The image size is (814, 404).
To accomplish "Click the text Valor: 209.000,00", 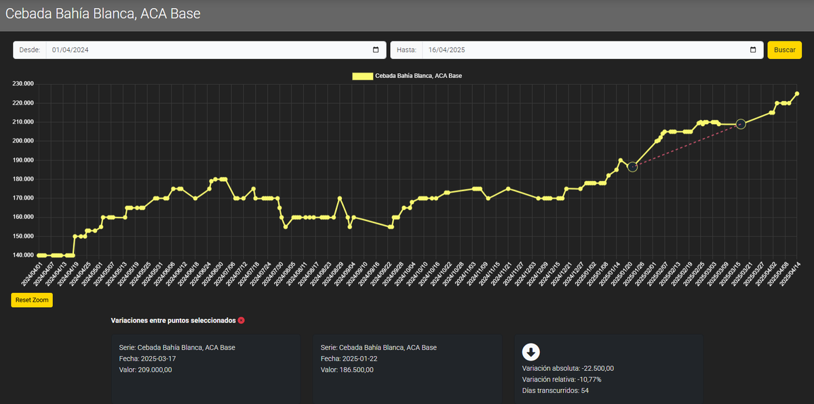I will click(x=145, y=370).
